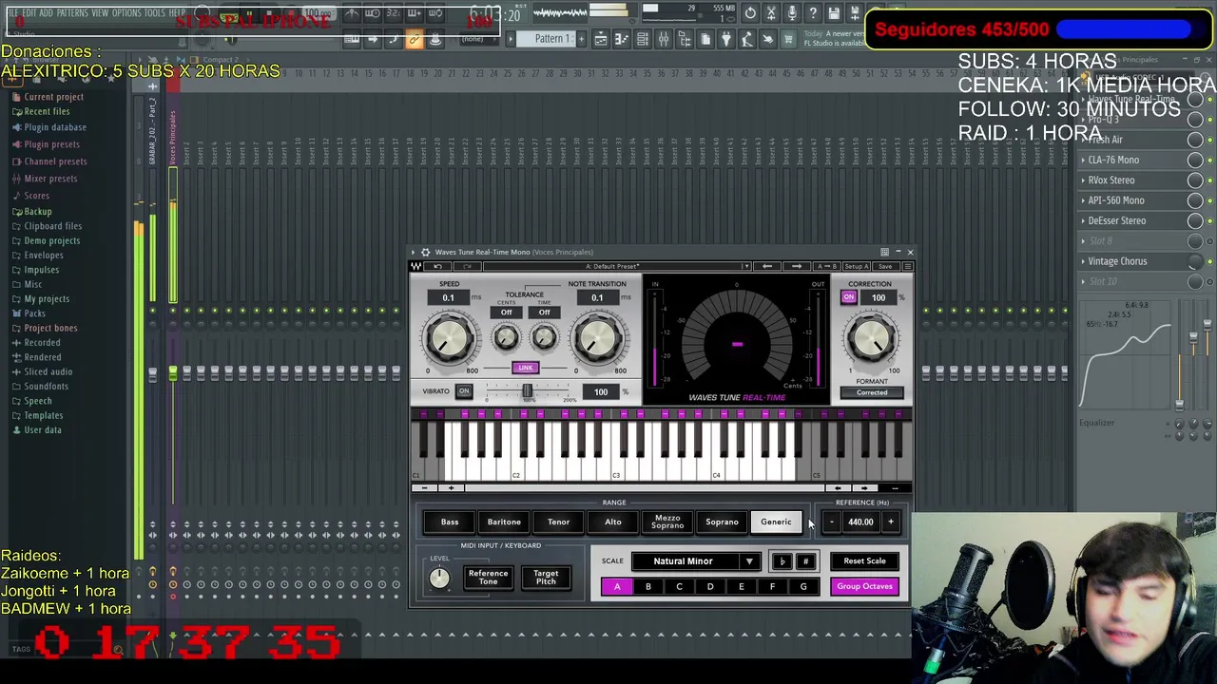Open the Waves plugin hamburger menu
This screenshot has width=1217, height=684.
pos(908,266)
